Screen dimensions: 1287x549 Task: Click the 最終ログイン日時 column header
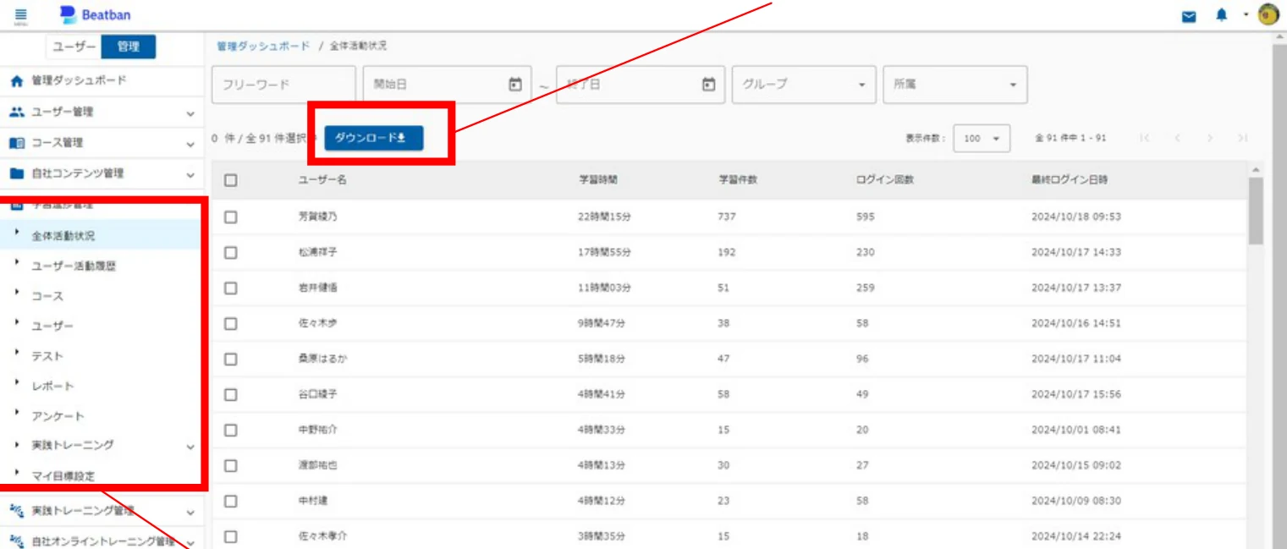(1069, 180)
